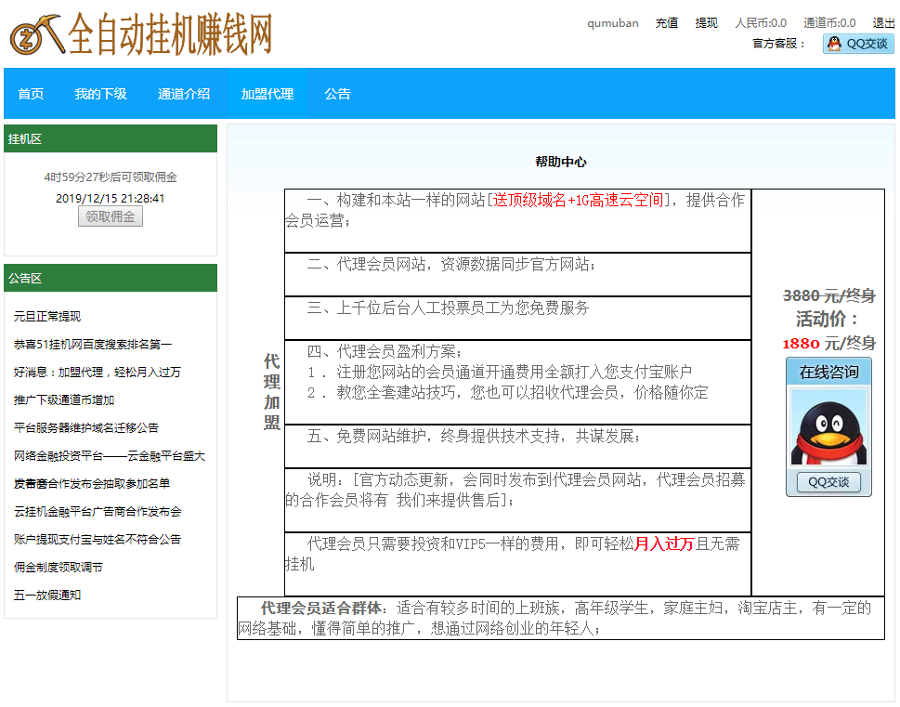Click row 三、上千位后台人工投票员工为您免费服务
Viewport: 900px width, 707px height.
517,318
